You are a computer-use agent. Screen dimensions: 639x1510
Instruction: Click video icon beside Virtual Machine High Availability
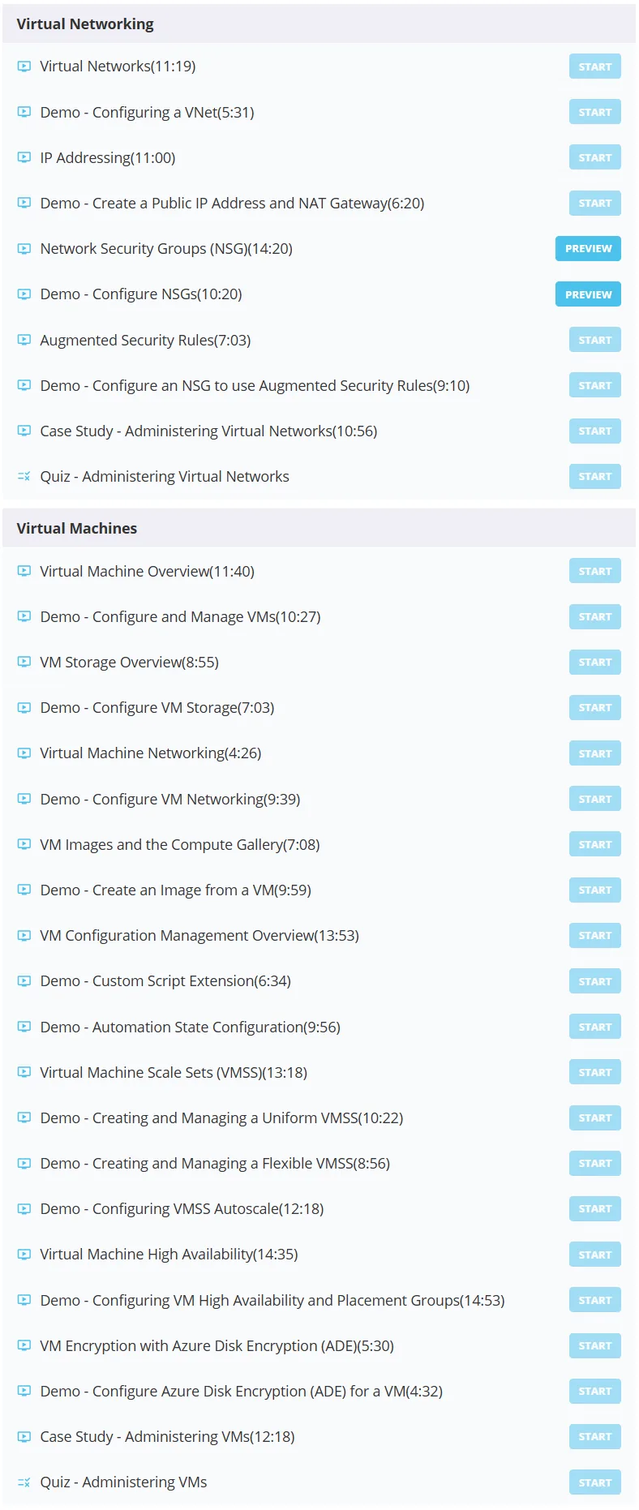(24, 1255)
